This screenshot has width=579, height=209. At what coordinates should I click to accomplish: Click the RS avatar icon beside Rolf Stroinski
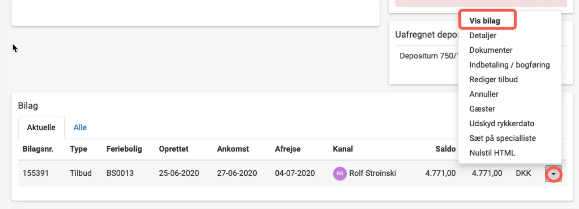pyautogui.click(x=340, y=173)
